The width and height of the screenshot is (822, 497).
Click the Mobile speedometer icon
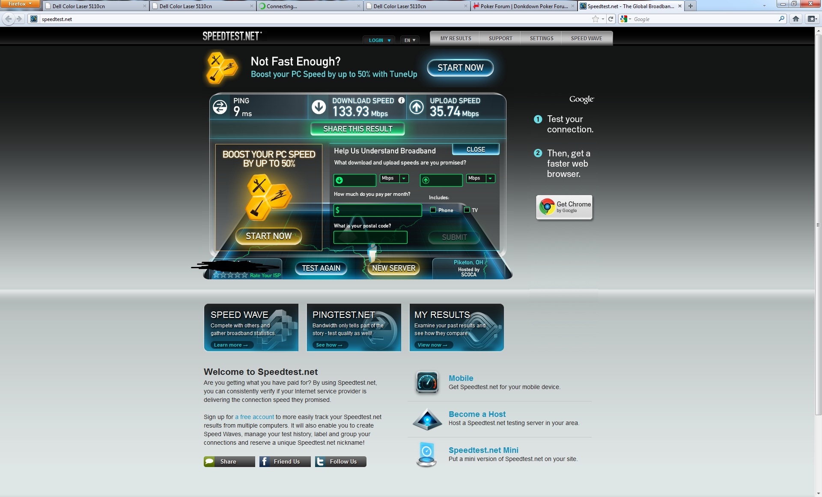427,382
